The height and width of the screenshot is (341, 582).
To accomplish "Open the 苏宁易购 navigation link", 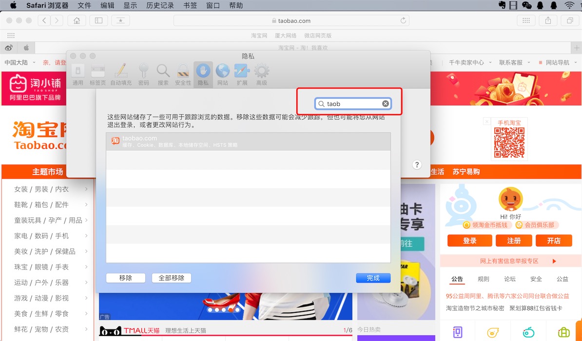I will [466, 172].
